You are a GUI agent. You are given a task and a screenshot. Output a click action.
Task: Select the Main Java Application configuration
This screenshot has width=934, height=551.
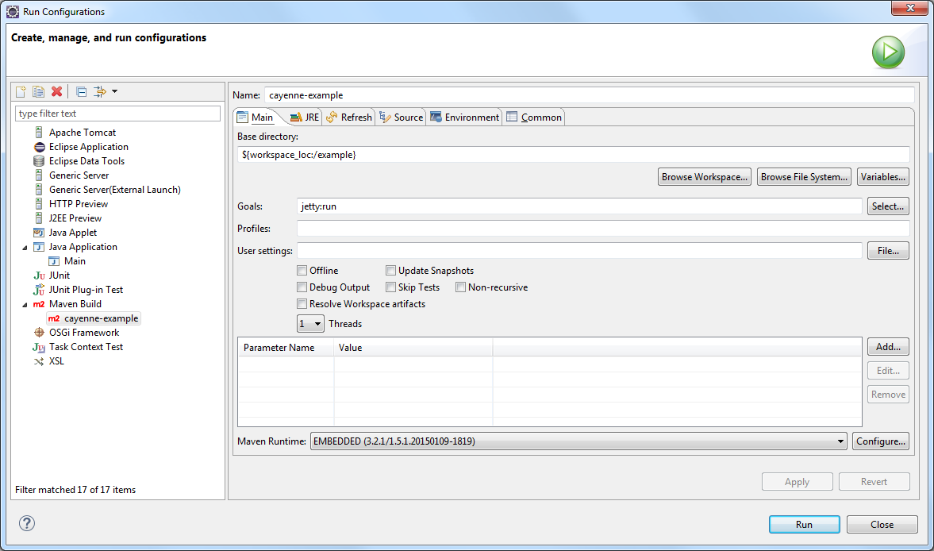click(x=75, y=261)
